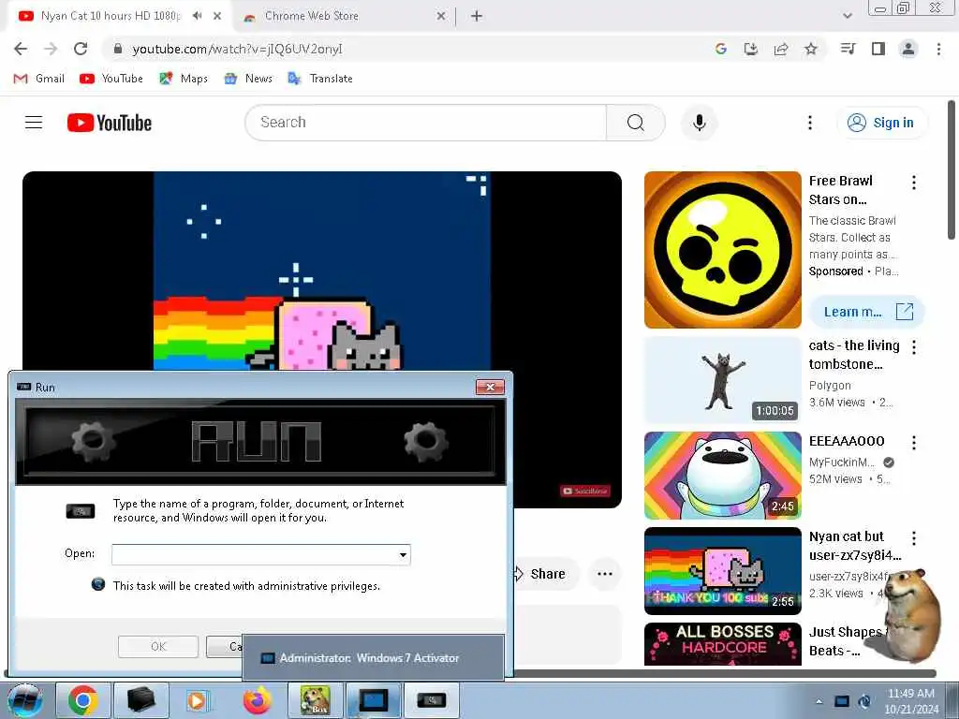Click the hamster Box taskbar icon
Viewport: 959px width, 719px height.
[x=316, y=700]
